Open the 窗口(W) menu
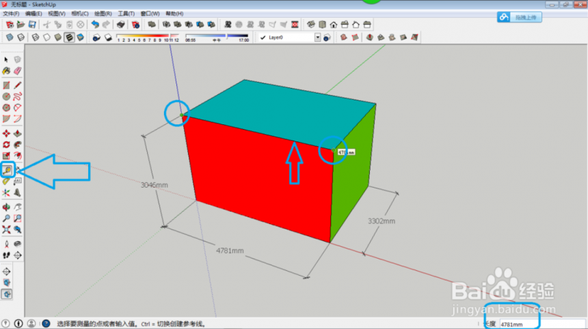 tap(150, 14)
